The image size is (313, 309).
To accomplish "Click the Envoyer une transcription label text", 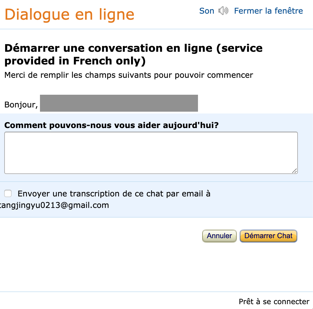I will click(114, 194).
